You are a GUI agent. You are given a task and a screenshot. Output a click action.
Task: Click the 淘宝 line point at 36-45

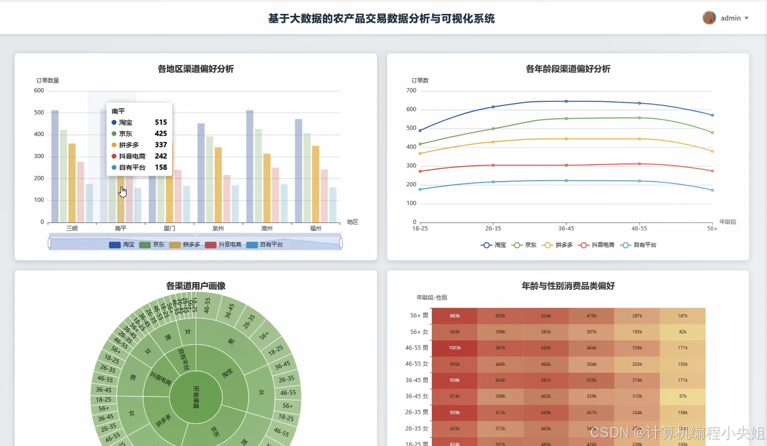point(566,101)
